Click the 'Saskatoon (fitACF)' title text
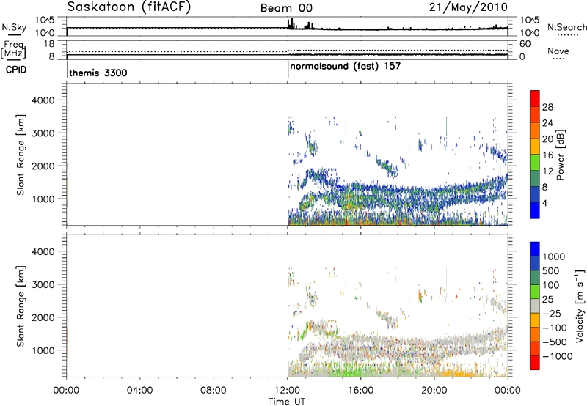Screen dimensions: 587x406 129,7
